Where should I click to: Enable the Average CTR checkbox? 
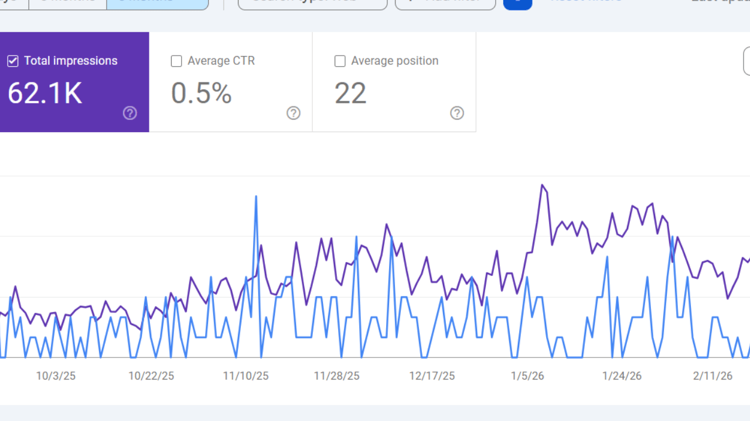[176, 61]
